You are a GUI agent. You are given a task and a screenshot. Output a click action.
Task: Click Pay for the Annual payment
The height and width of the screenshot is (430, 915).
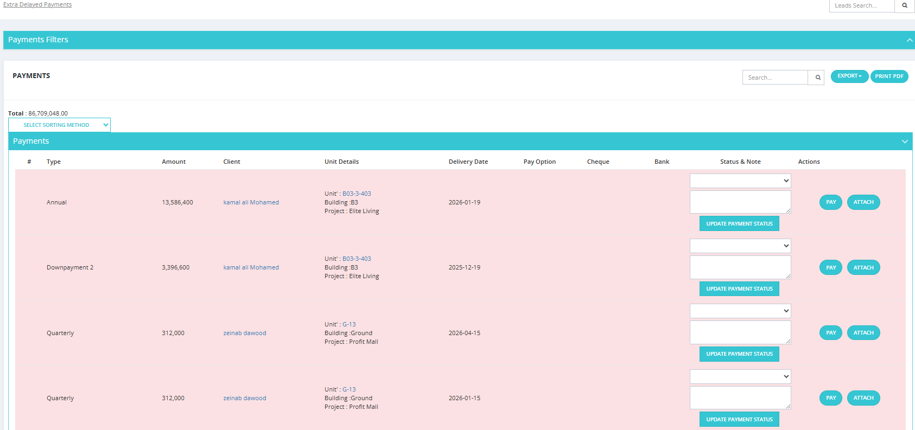pos(831,202)
